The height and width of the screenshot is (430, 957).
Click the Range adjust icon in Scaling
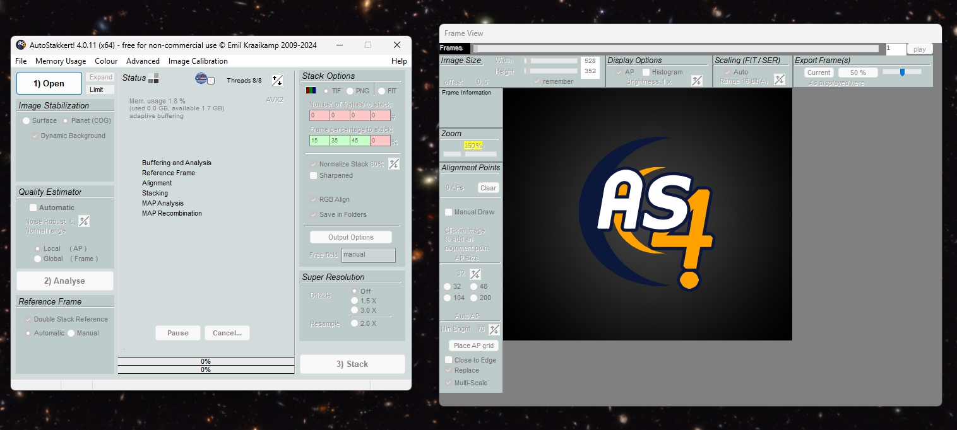[x=780, y=79]
